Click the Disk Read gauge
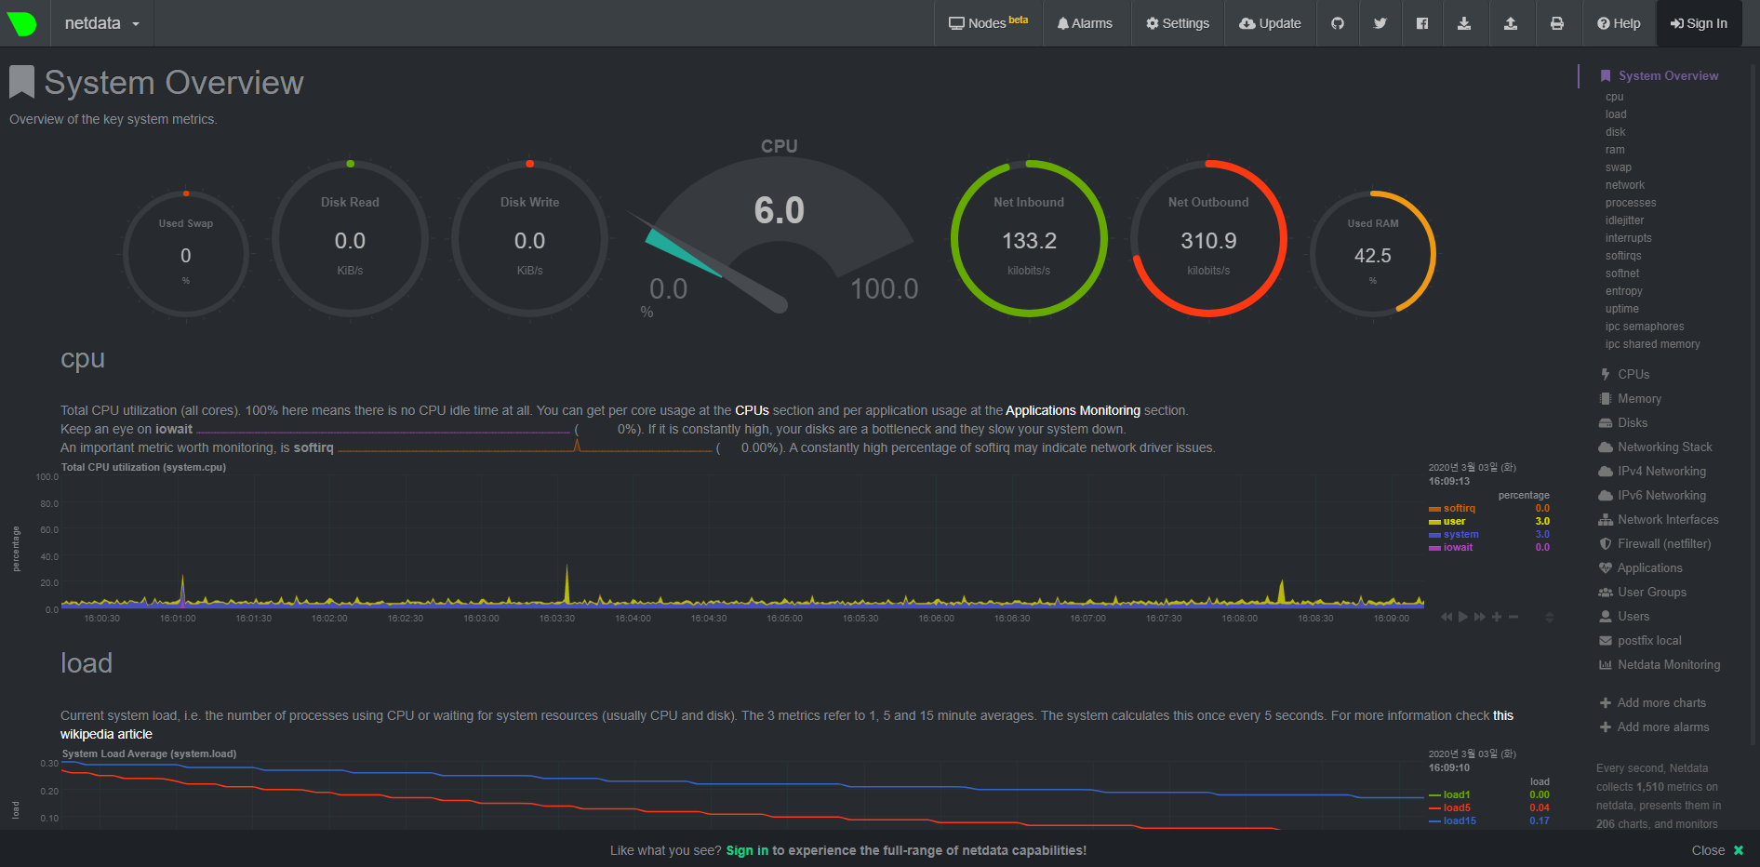 [x=350, y=239]
